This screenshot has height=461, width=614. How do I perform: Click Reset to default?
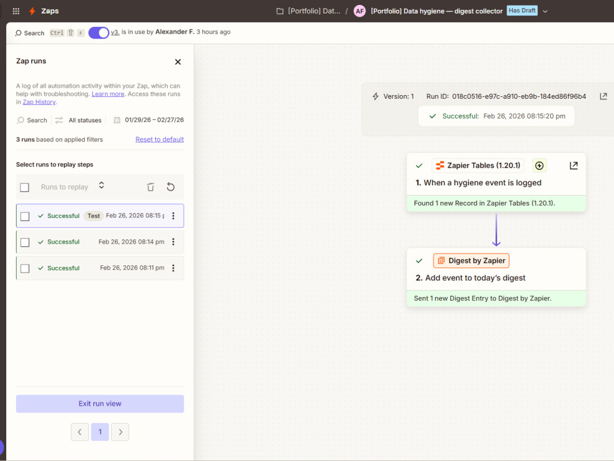pos(160,139)
